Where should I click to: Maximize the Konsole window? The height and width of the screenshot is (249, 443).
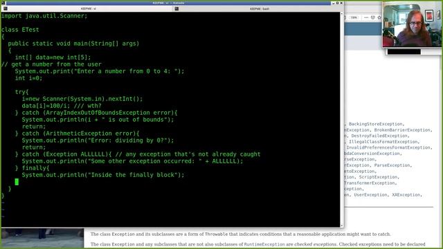pos(337,3)
